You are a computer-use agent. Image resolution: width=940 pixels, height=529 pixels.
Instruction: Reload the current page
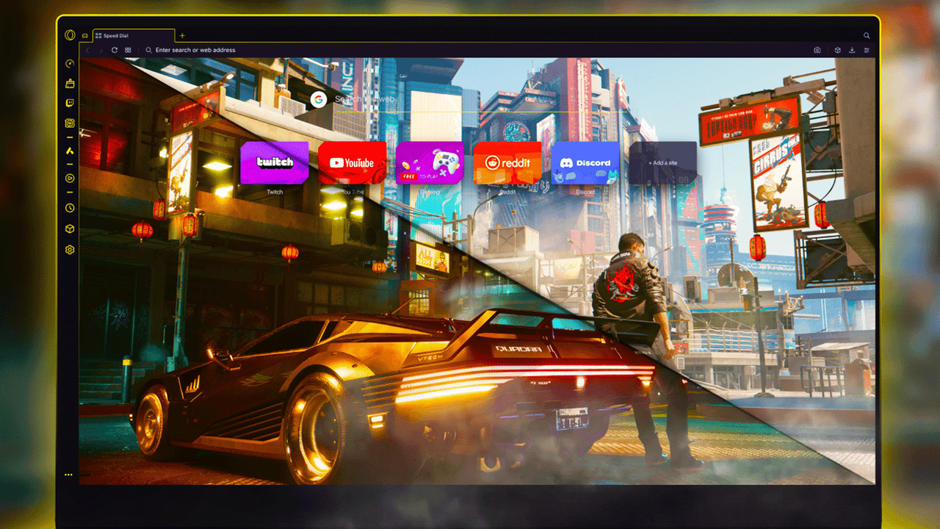(115, 50)
